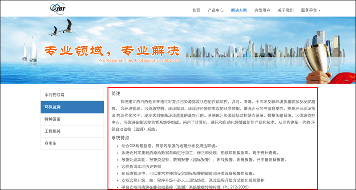Click the sailboats in the banner
Screen dimensions: 356x190
[x=28, y=49]
